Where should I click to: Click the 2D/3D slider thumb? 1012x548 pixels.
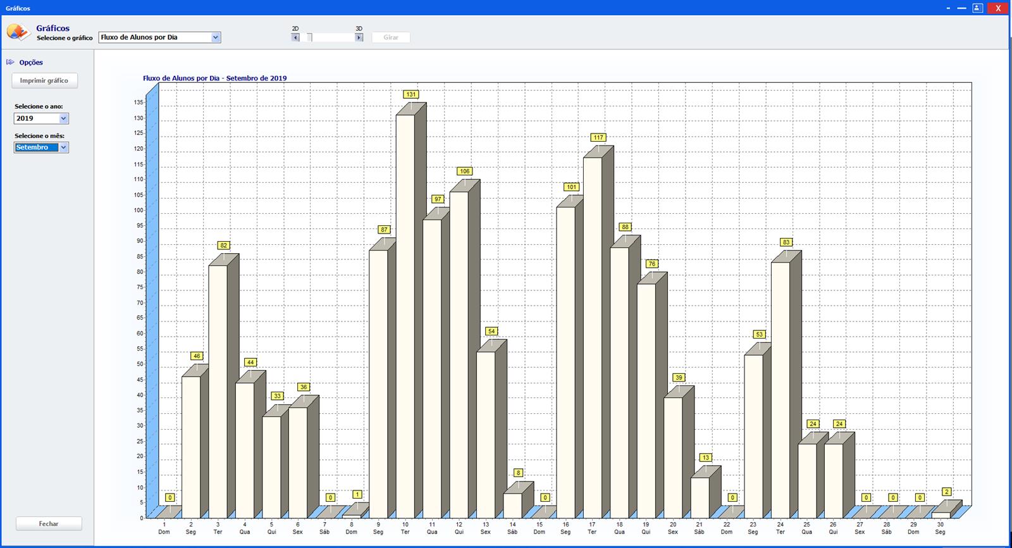pos(309,37)
